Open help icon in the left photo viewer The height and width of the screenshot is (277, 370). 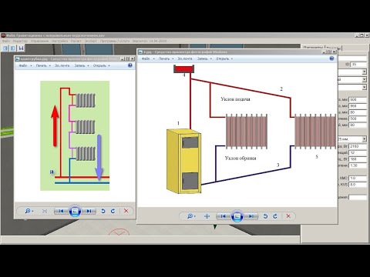(130, 65)
